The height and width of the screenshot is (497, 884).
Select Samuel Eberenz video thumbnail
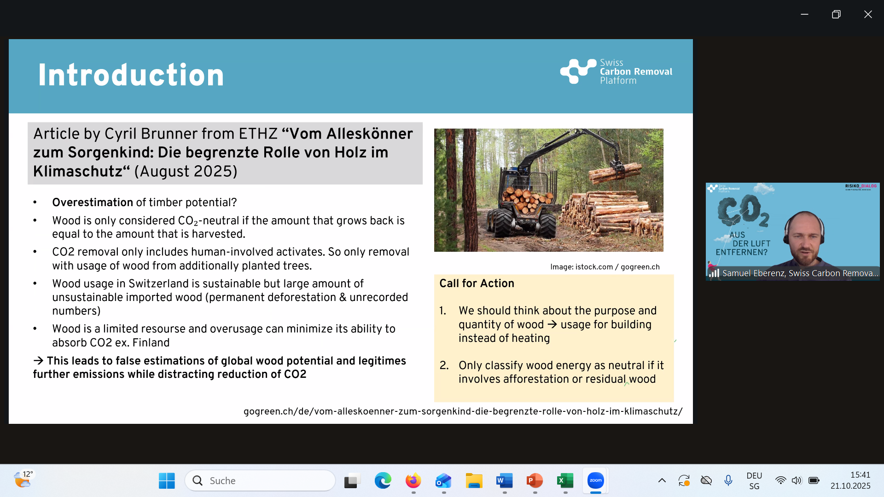(792, 231)
